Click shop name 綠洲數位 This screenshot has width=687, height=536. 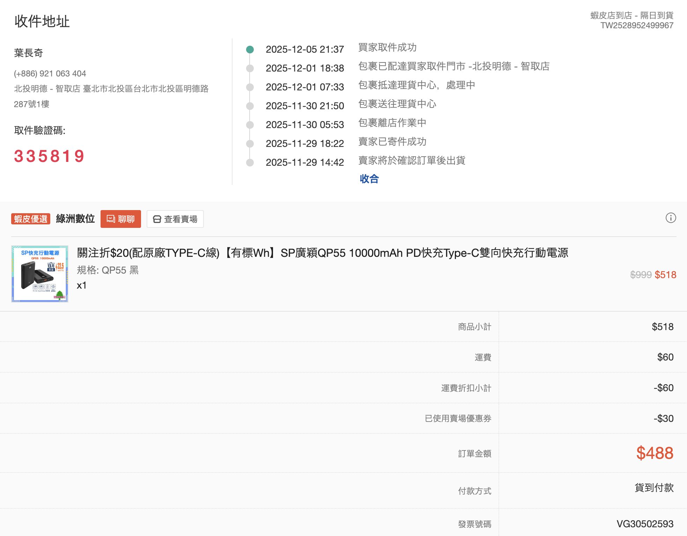(x=75, y=219)
